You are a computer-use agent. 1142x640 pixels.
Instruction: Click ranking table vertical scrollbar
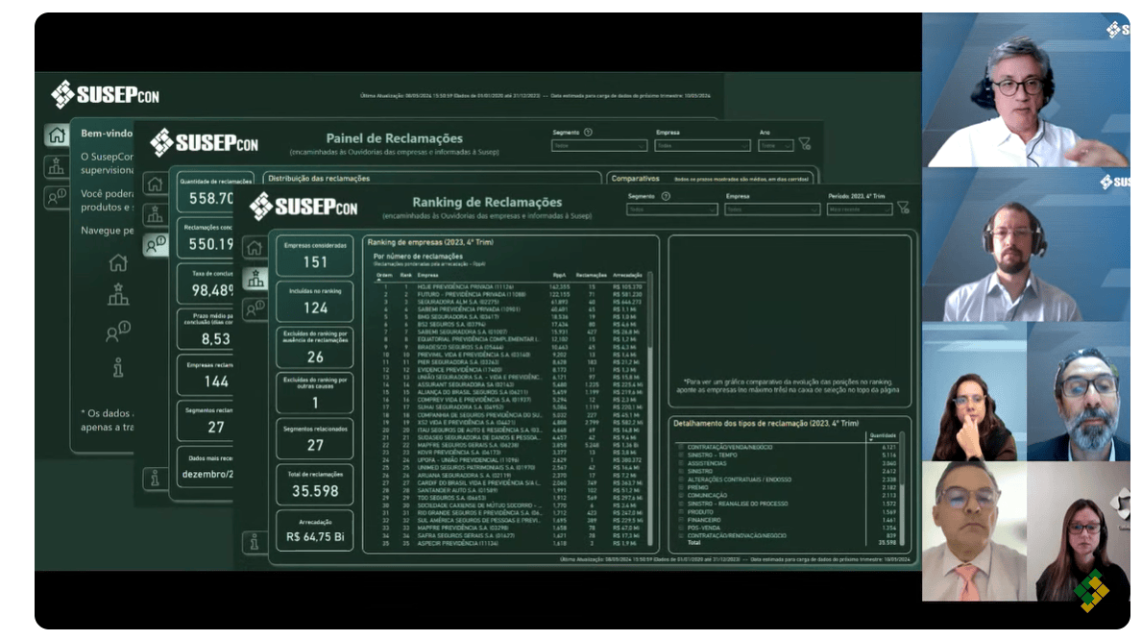[650, 408]
